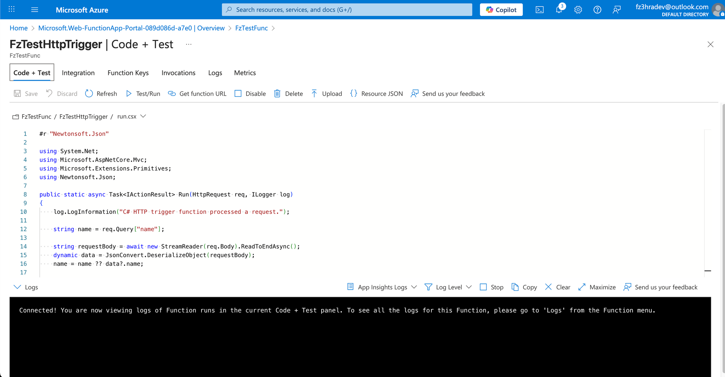The height and width of the screenshot is (377, 725).
Task: Click the Save floppy disk icon
Action: coord(17,94)
